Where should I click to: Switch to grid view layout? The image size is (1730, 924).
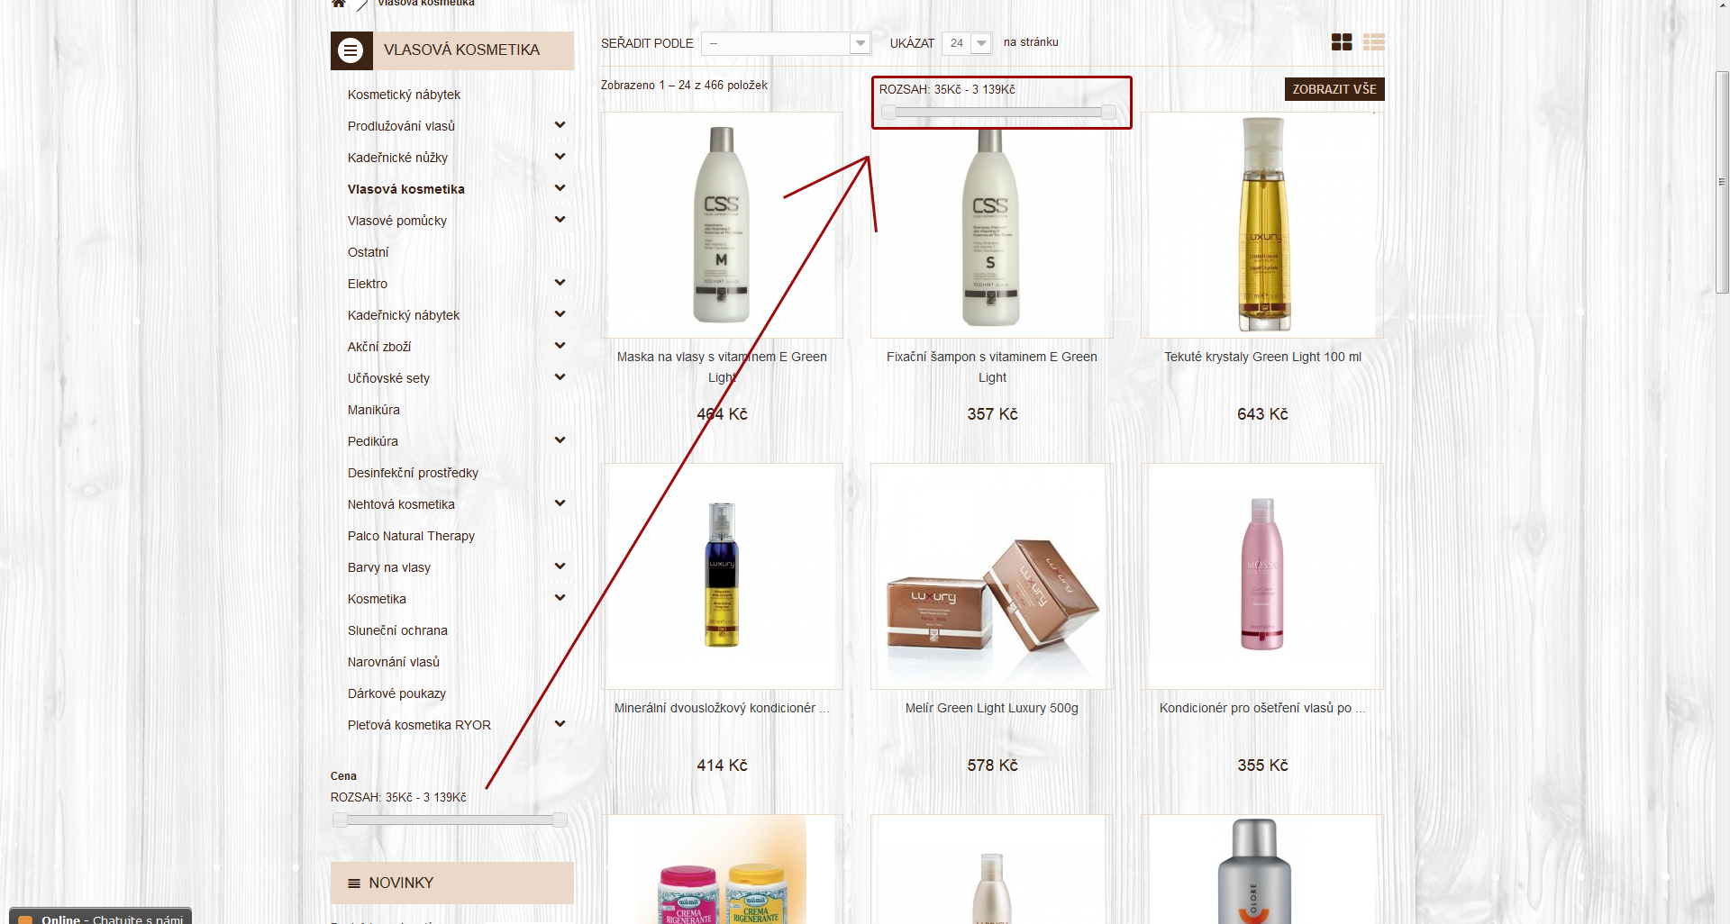tap(1342, 42)
